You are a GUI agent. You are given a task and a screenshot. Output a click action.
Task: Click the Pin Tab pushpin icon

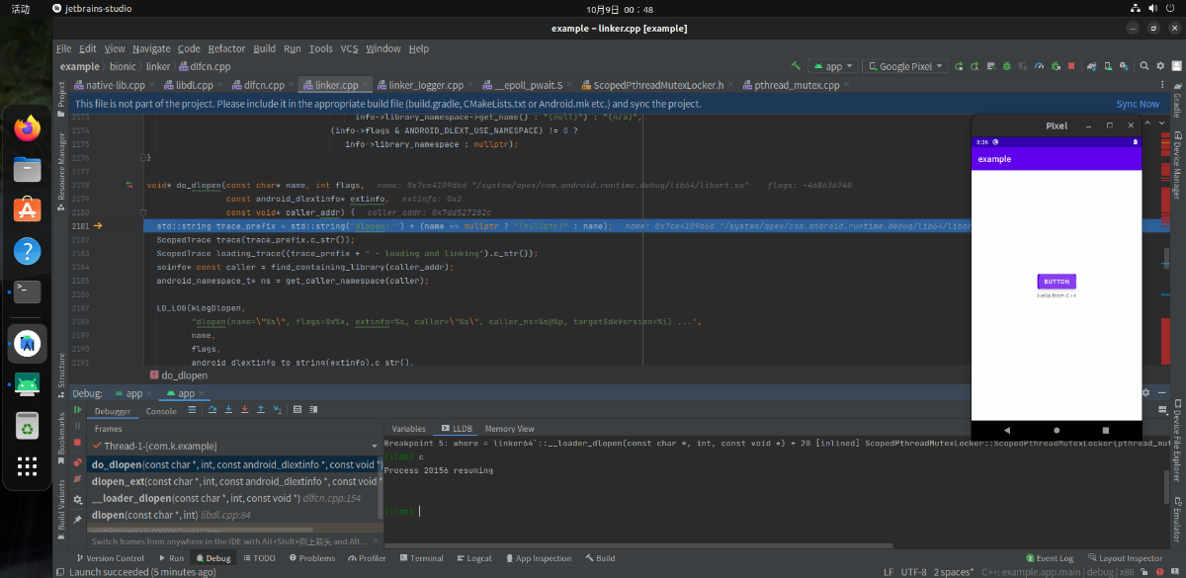click(77, 519)
